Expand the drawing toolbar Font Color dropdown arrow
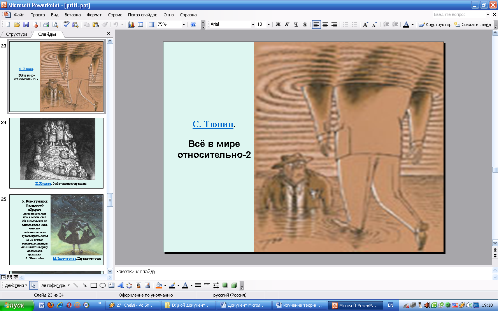 coord(191,285)
